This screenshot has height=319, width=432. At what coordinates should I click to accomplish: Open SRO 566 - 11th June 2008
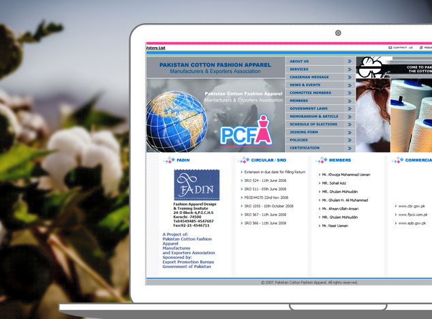(265, 224)
